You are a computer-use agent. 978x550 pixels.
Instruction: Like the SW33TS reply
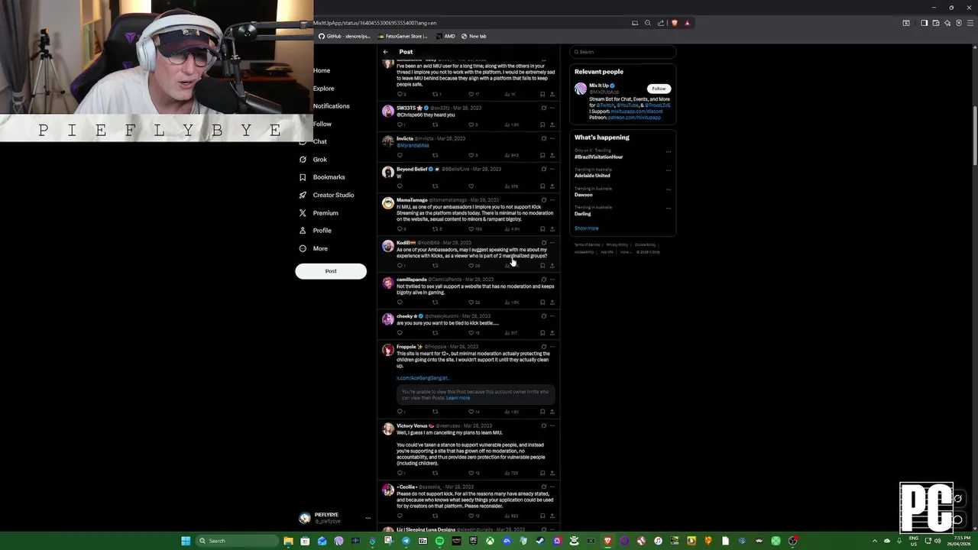[x=471, y=125]
